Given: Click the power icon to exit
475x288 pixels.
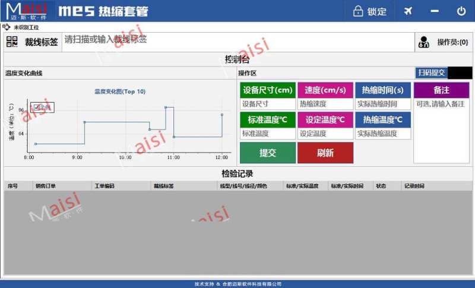Looking at the screenshot, I should point(461,11).
